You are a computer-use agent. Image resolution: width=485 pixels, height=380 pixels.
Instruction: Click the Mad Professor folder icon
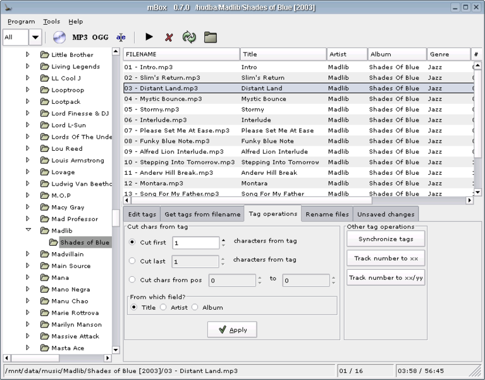pos(45,219)
